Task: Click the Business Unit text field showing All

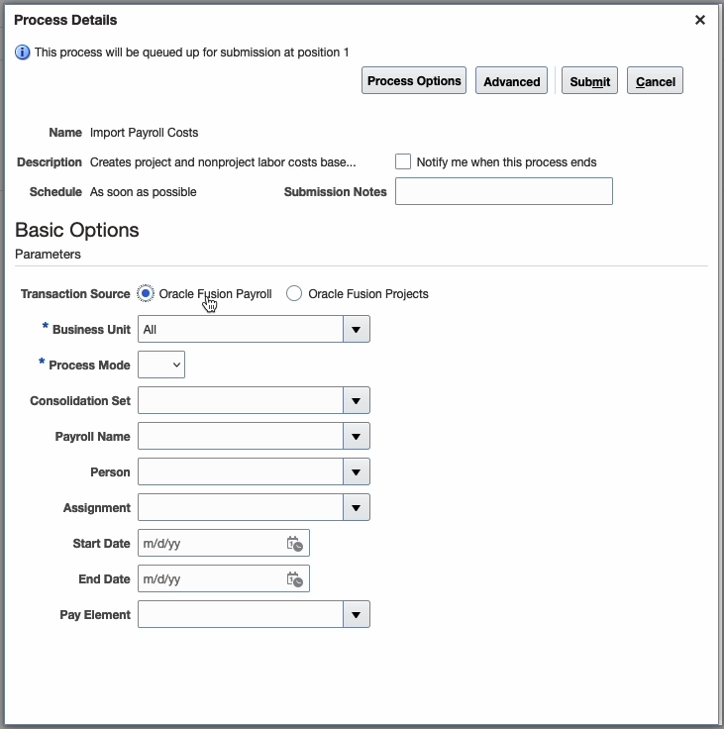Action: (x=241, y=329)
